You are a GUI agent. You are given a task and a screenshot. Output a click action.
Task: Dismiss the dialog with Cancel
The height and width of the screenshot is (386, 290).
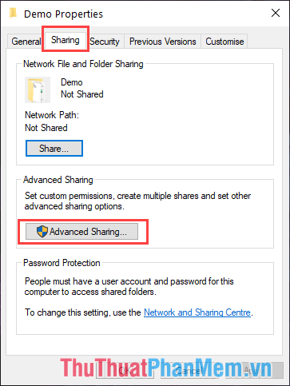click(189, 370)
